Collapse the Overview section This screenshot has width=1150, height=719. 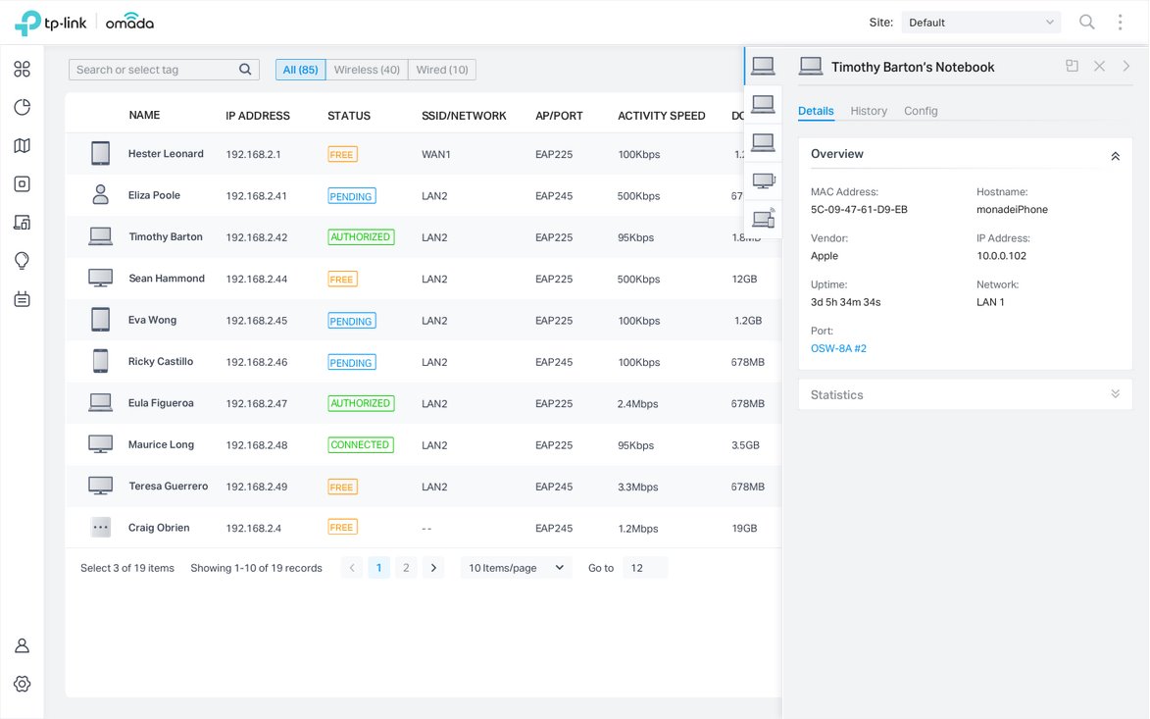click(1115, 155)
